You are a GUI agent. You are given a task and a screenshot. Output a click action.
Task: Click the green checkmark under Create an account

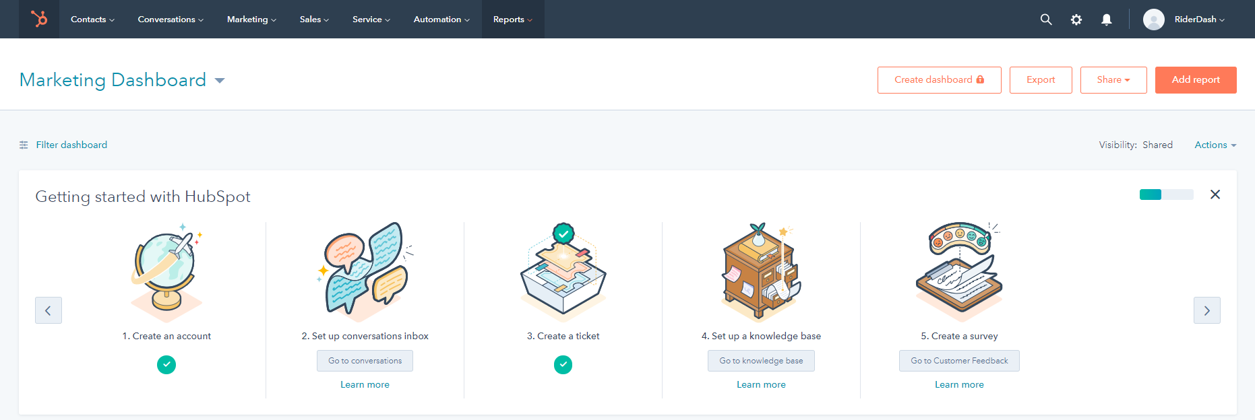coord(166,365)
